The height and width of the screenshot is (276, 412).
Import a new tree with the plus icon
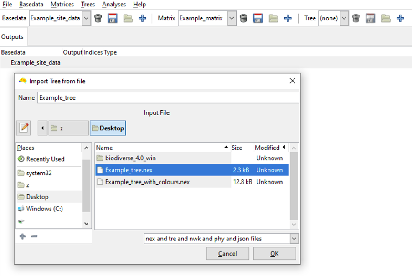400,18
